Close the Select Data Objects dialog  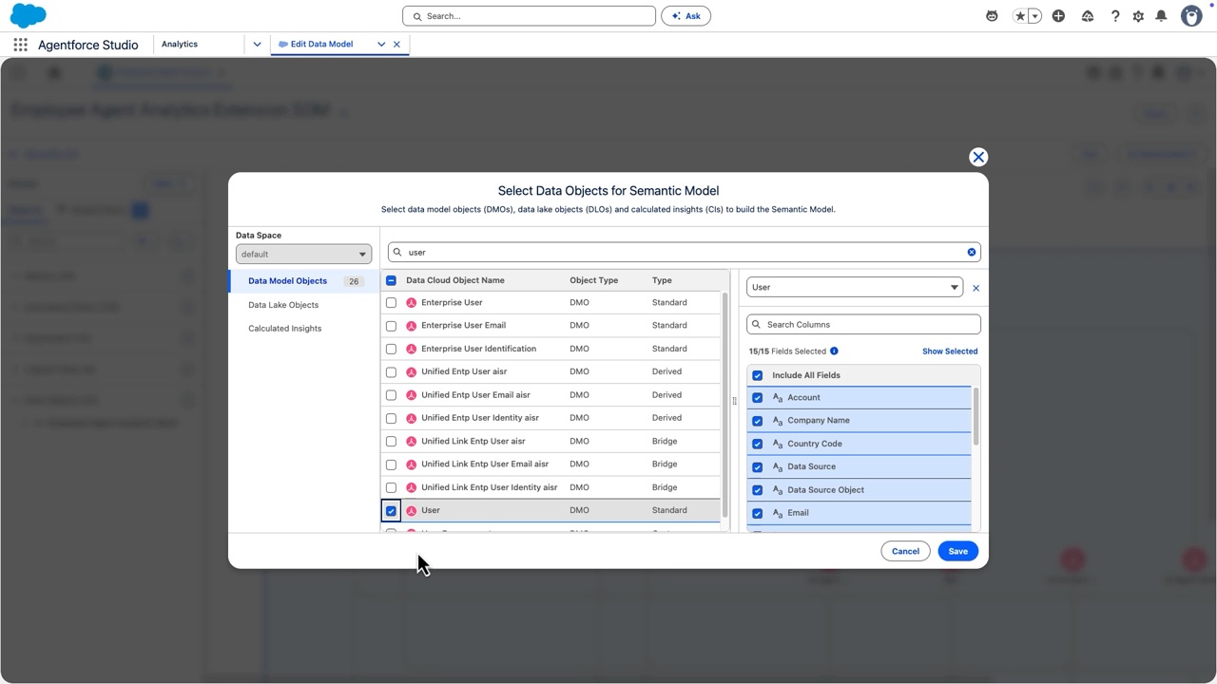tap(978, 157)
